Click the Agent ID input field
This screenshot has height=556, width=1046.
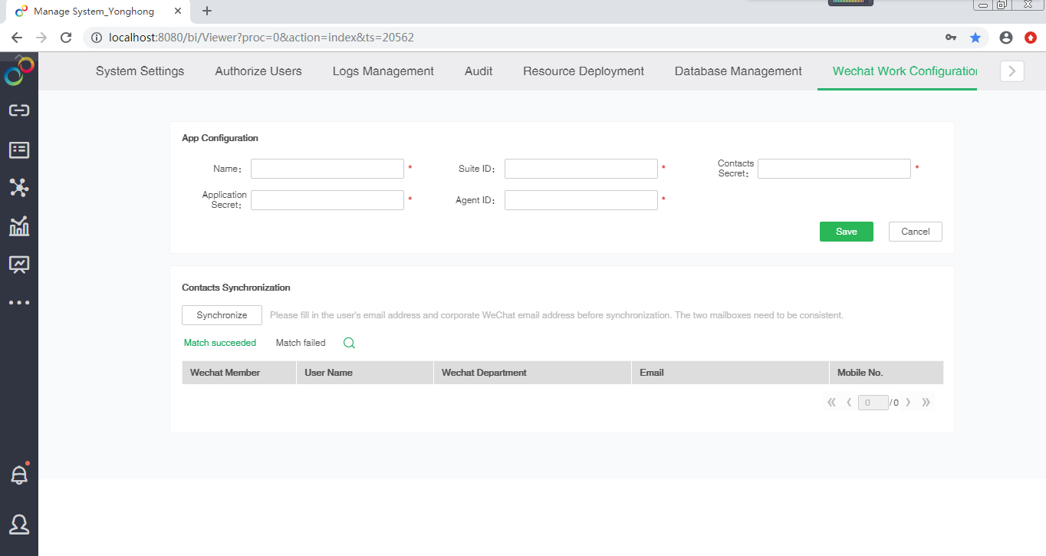click(x=581, y=200)
